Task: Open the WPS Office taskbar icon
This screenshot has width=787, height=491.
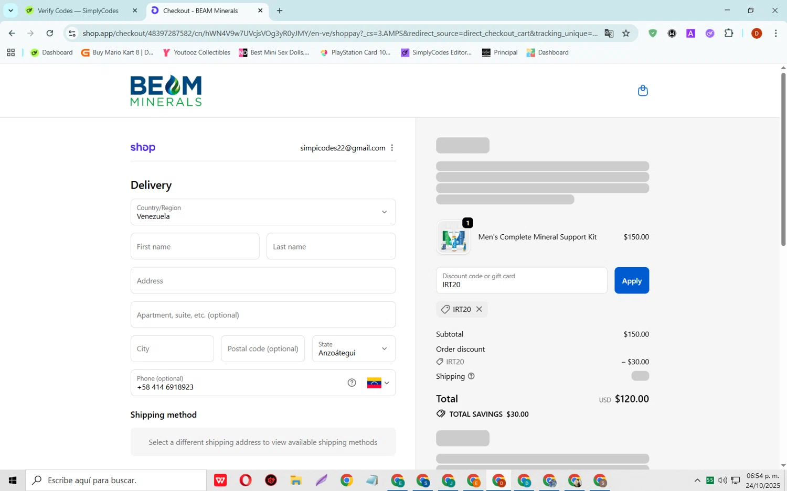Action: coord(220,480)
